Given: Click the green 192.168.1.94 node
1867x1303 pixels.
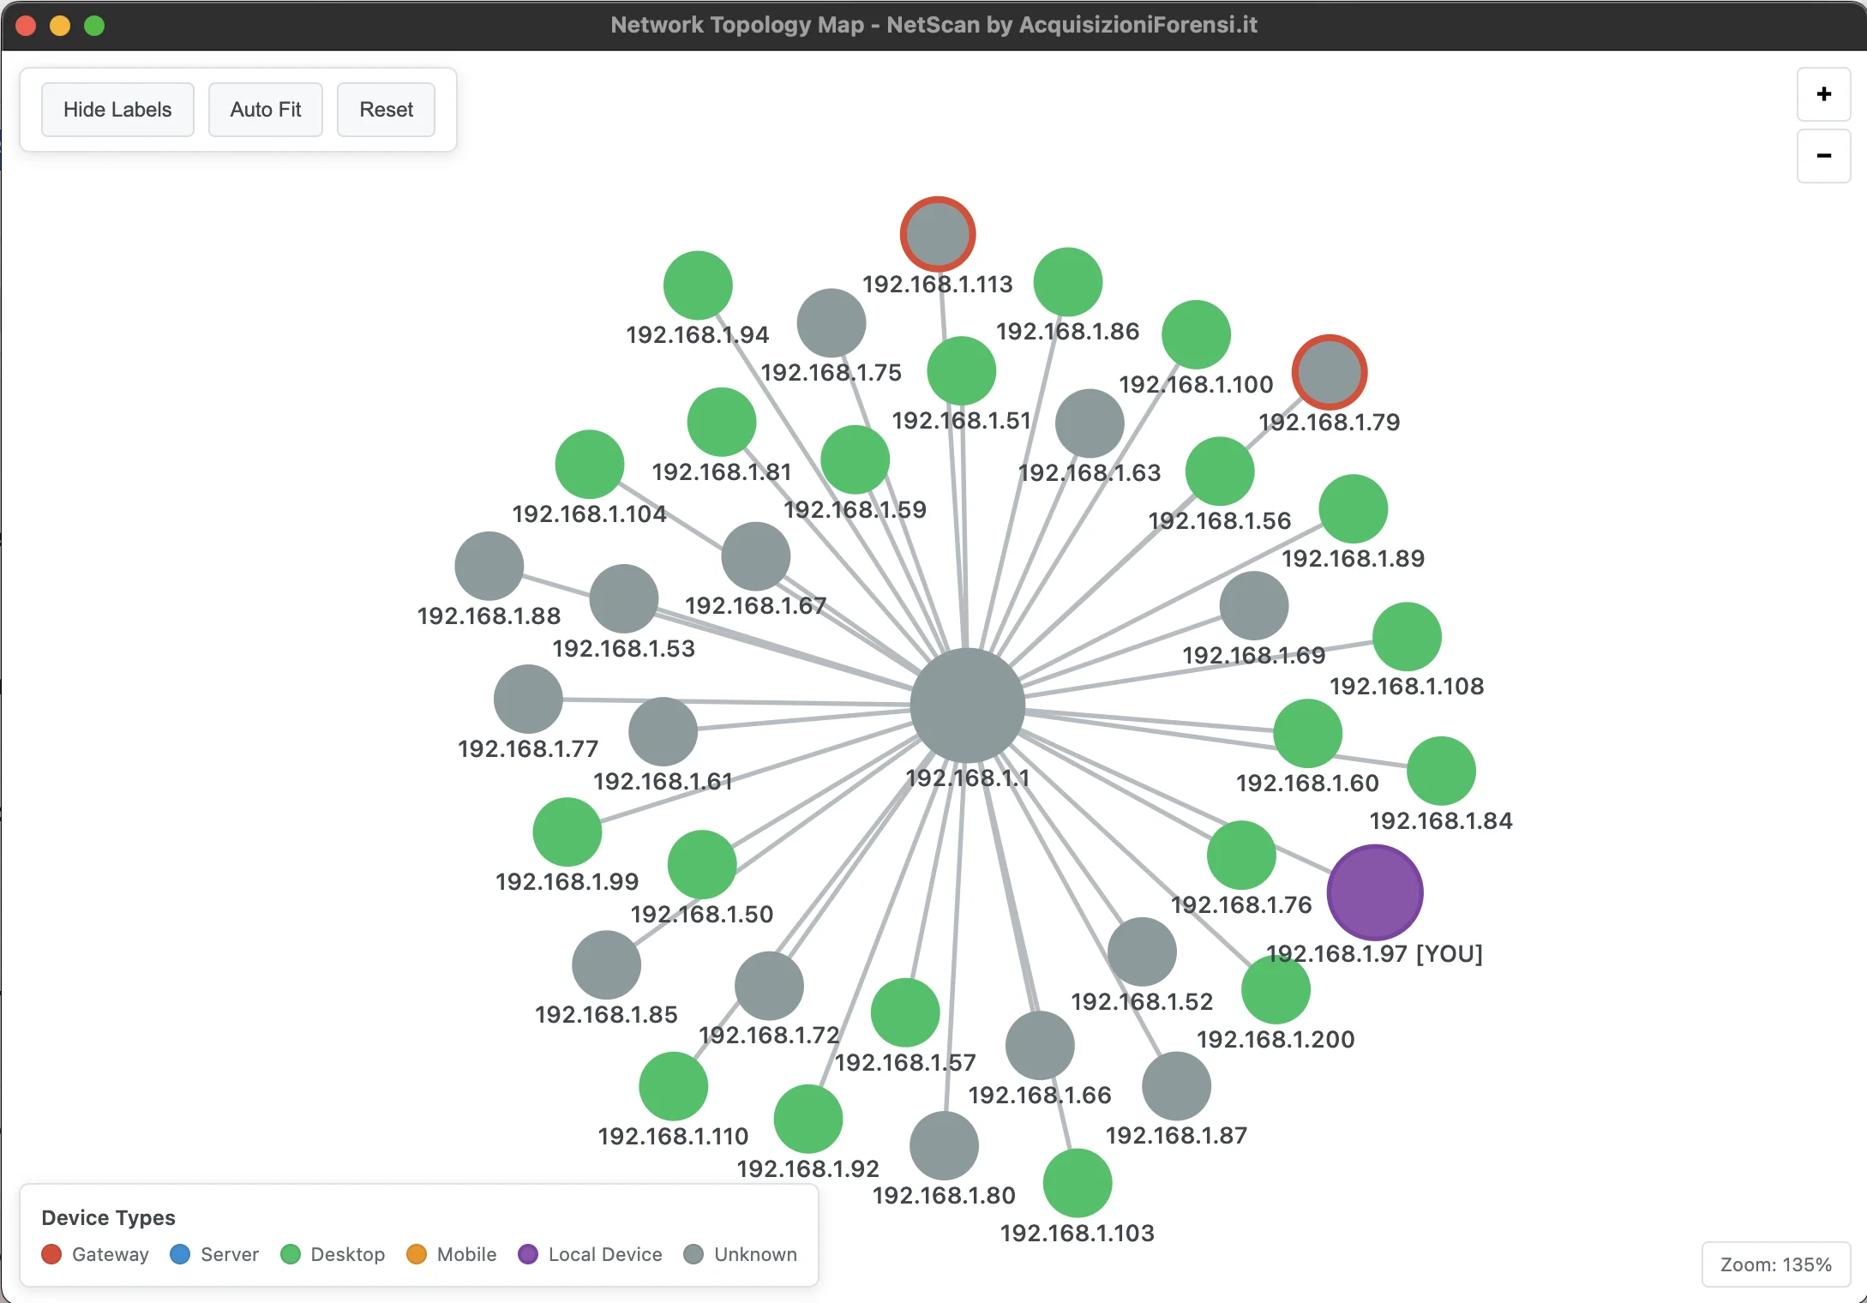Looking at the screenshot, I should pos(698,285).
